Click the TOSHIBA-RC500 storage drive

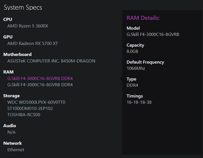point(24,114)
